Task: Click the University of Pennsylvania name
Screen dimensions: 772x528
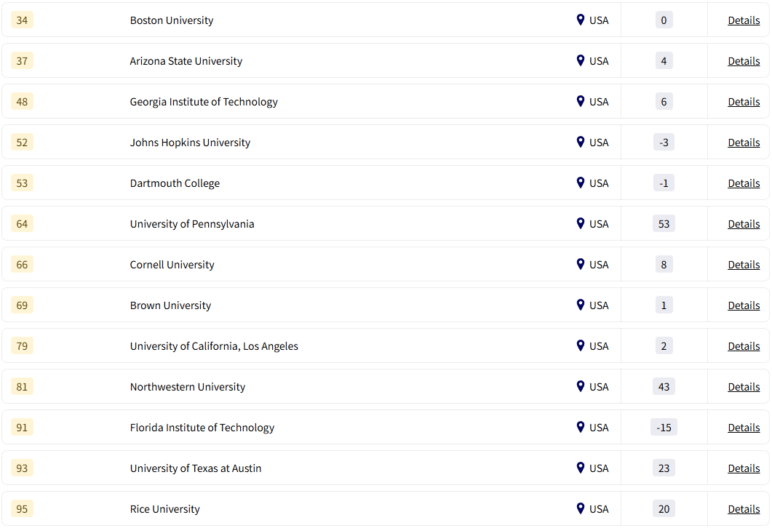Action: pos(192,224)
